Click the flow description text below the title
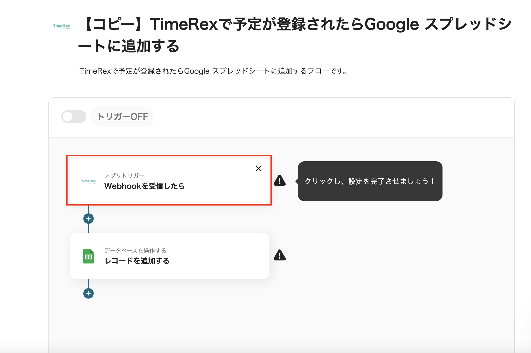 (213, 71)
